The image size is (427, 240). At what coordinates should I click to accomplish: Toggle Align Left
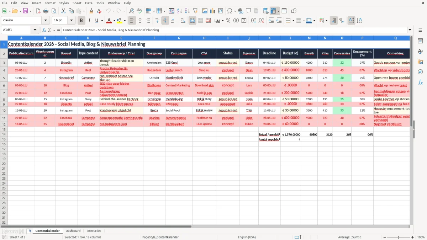click(x=132, y=21)
